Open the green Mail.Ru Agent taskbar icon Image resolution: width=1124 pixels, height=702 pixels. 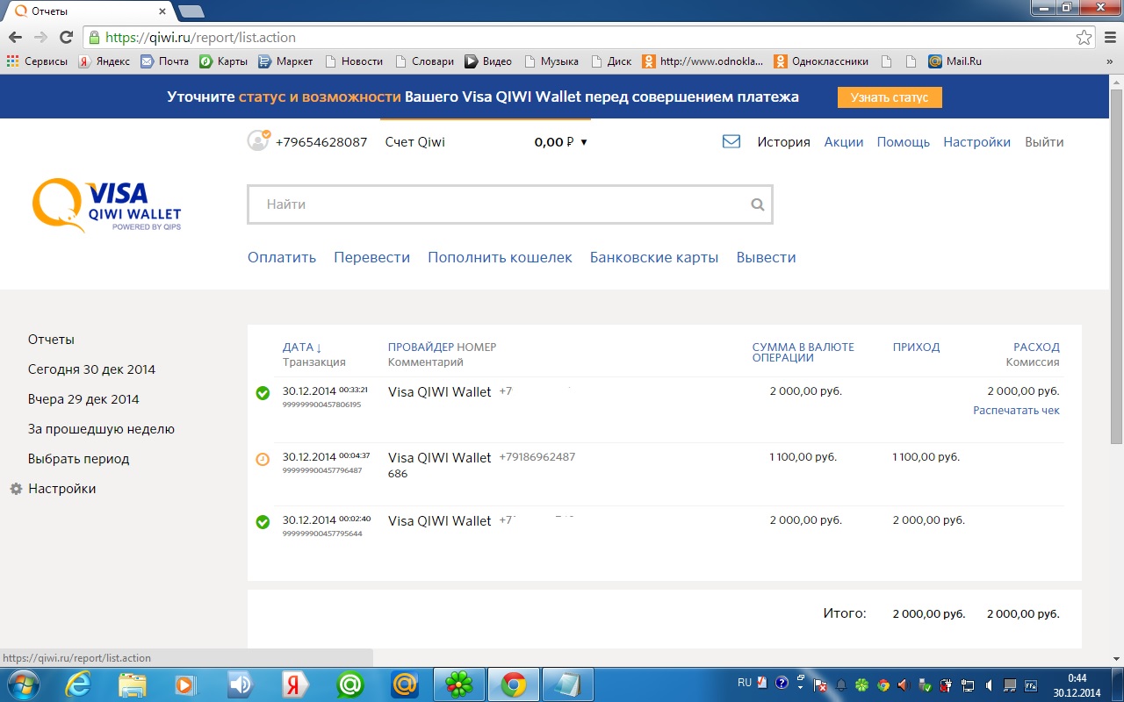(350, 684)
